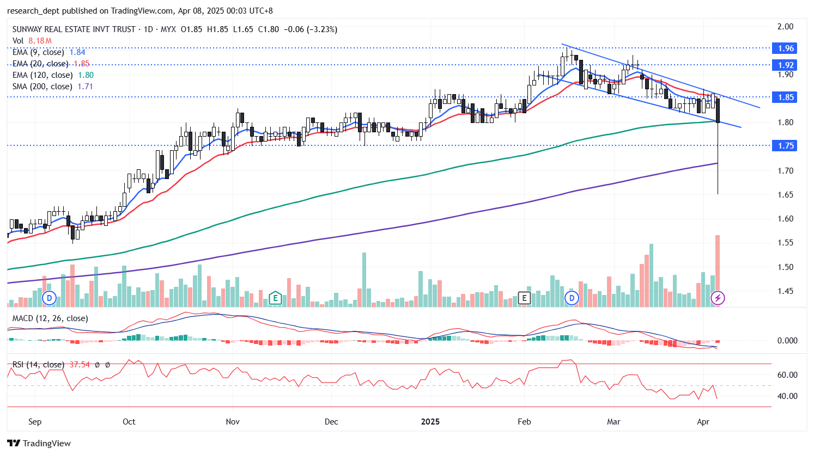Click the 1.85 price level label
The height and width of the screenshot is (455, 814).
point(785,97)
